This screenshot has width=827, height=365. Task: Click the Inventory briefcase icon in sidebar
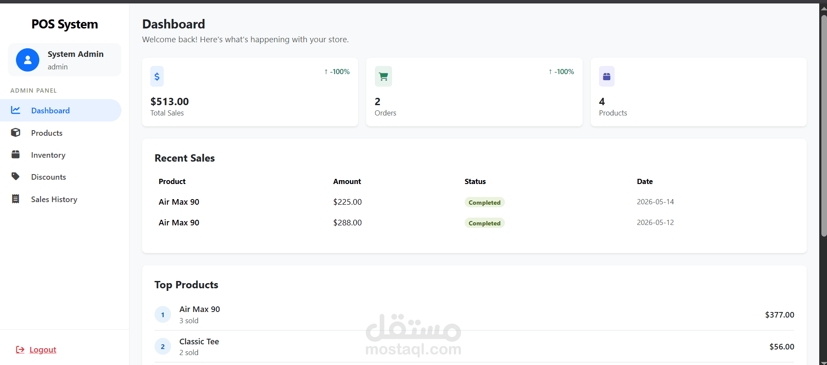click(x=16, y=155)
